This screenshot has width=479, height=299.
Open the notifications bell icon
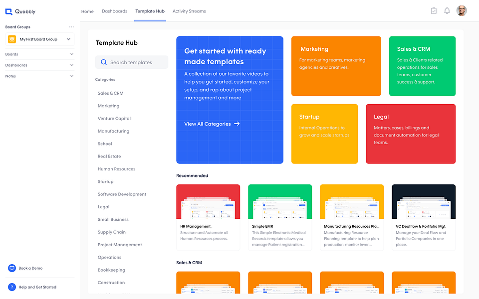click(447, 11)
